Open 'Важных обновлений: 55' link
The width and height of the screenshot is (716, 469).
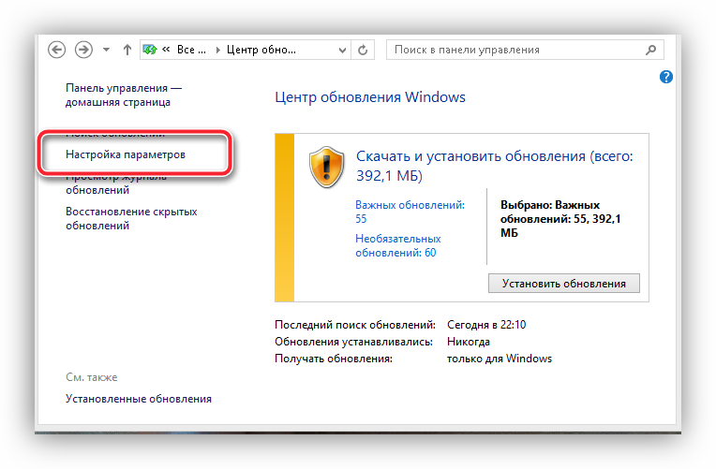pyautogui.click(x=410, y=212)
